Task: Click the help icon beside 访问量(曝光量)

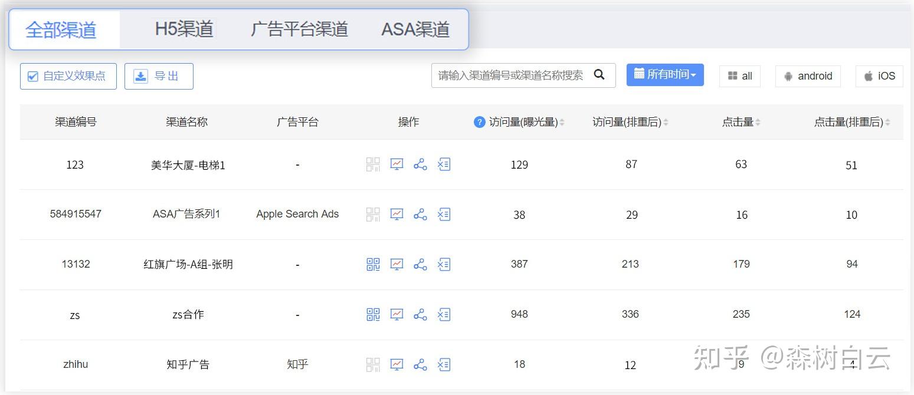Action: 479,122
